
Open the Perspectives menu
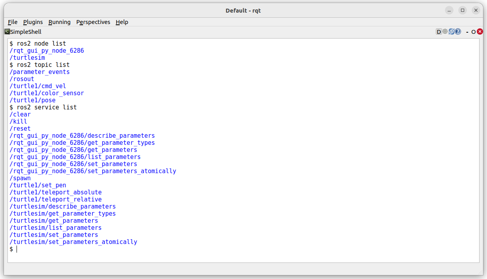coord(93,22)
